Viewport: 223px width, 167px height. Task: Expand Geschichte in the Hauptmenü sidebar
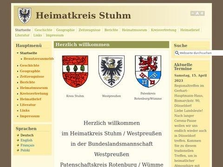[x=18, y=66]
